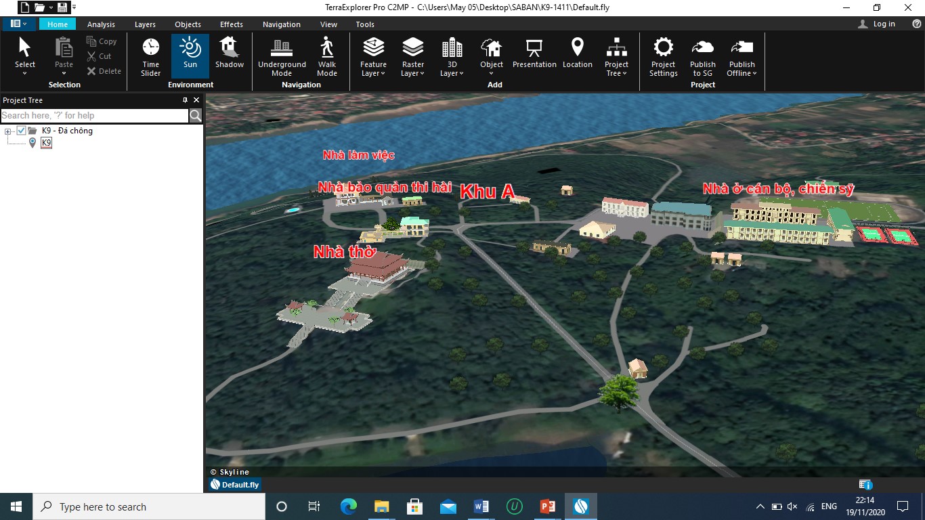This screenshot has width=925, height=520.
Task: Click the Project Tree search magnifier
Action: point(195,116)
